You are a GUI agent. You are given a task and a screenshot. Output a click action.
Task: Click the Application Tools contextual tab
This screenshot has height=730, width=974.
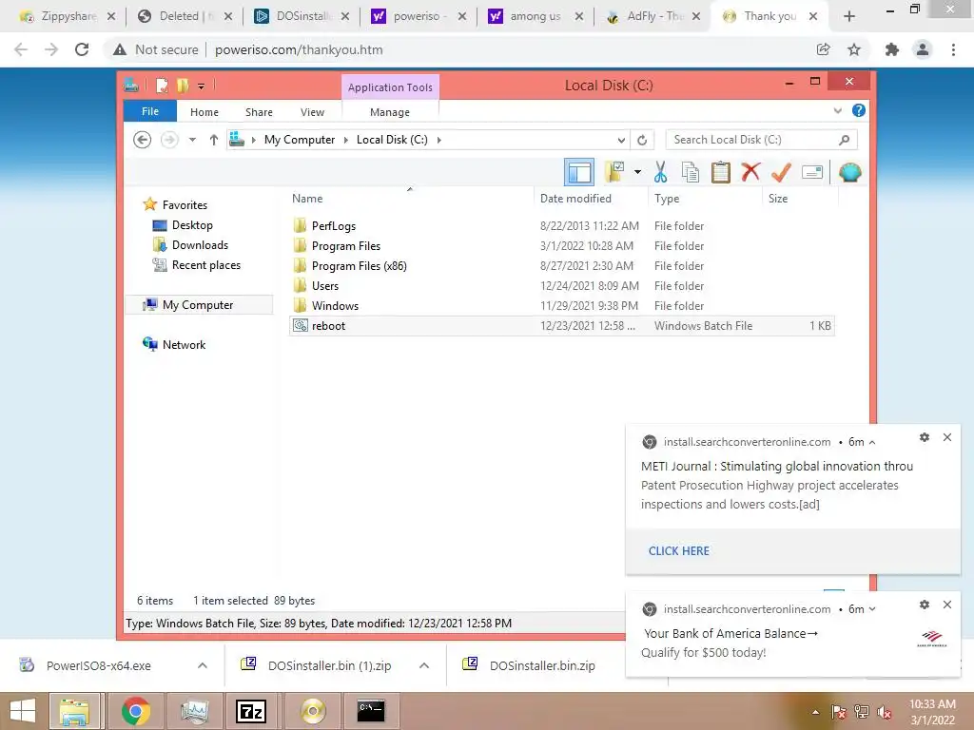[x=390, y=87]
